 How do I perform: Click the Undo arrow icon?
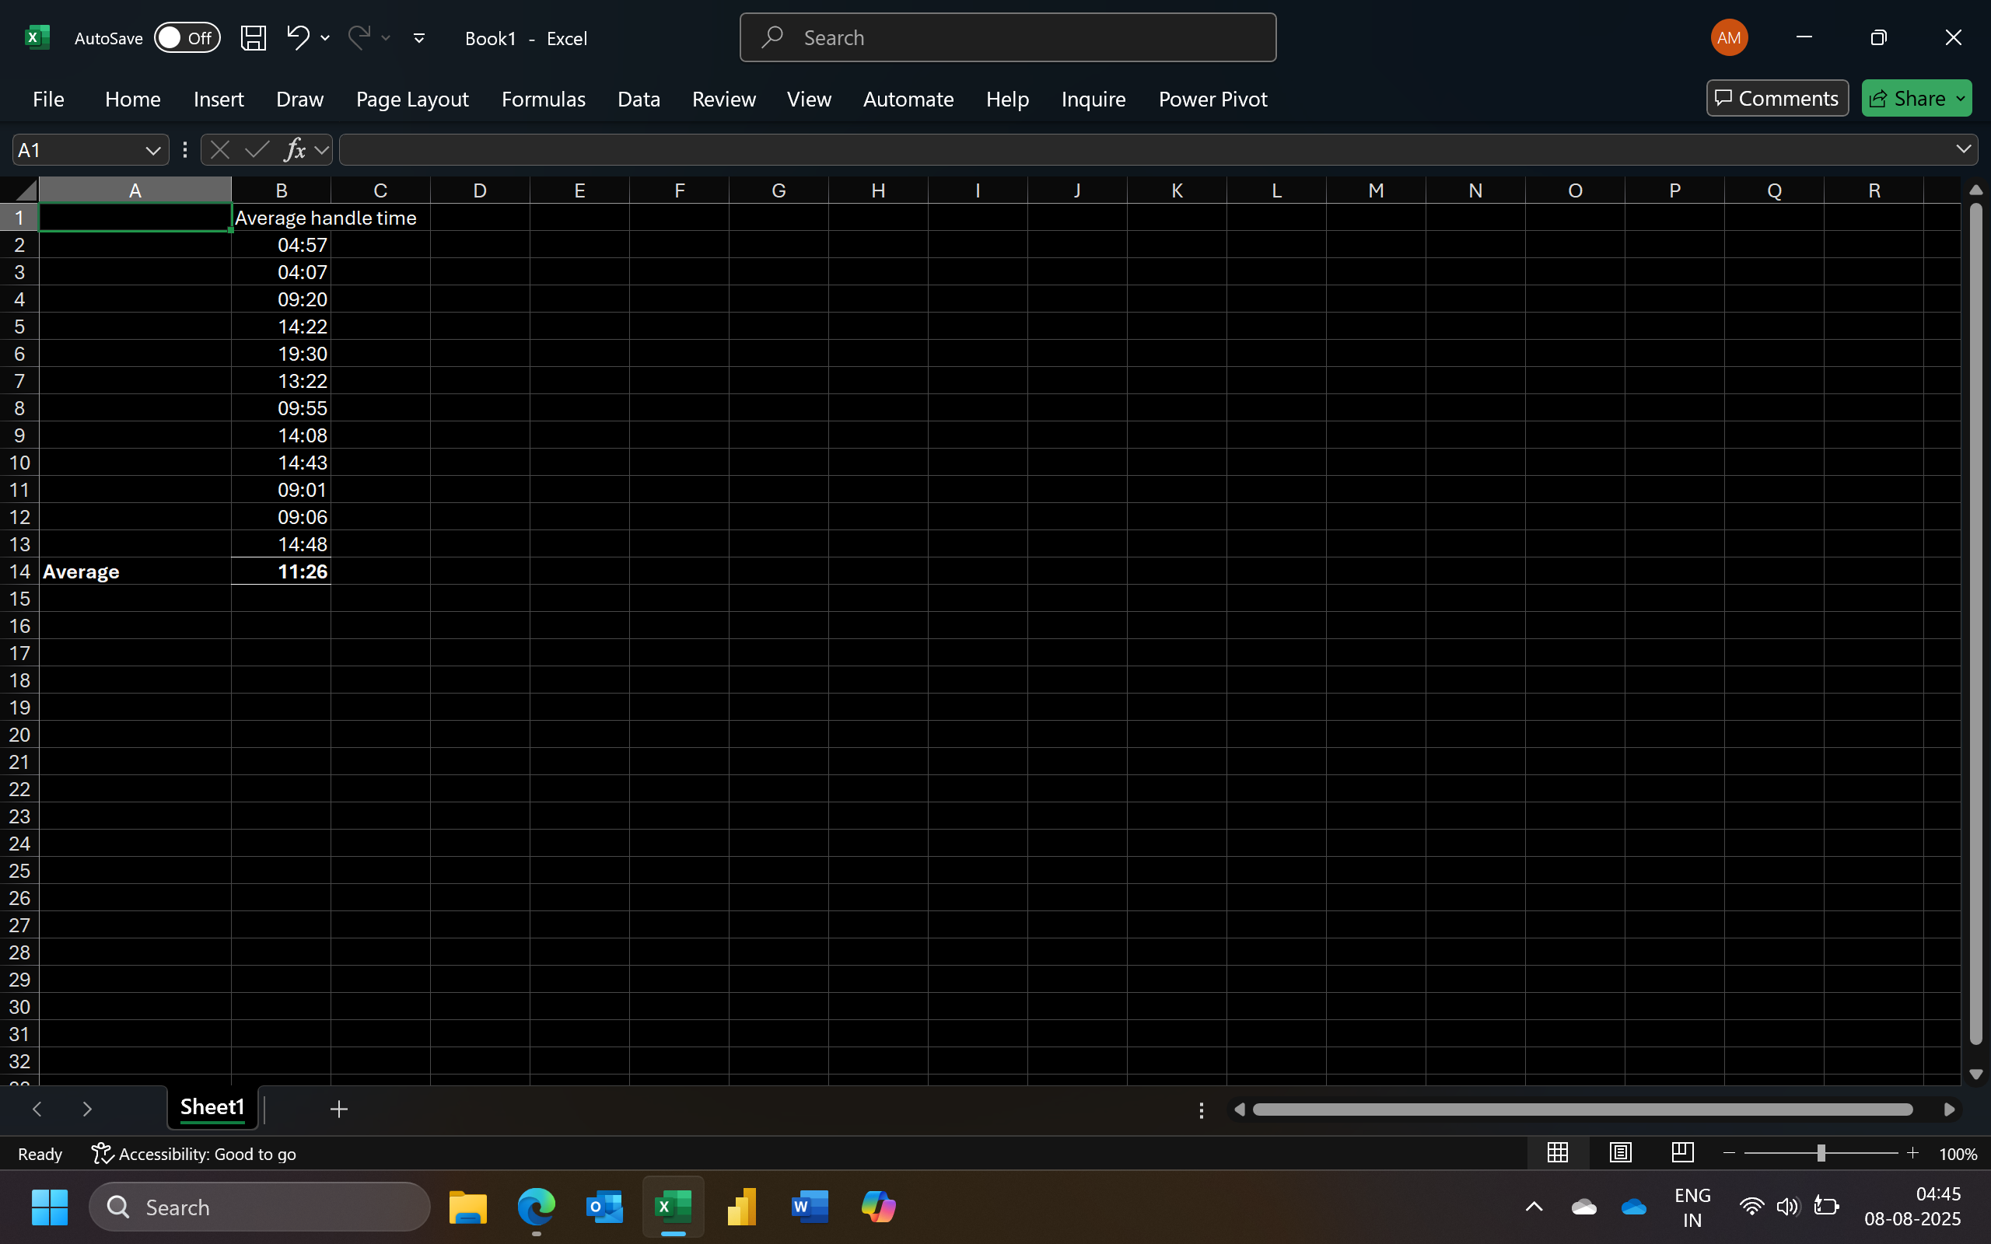click(298, 37)
